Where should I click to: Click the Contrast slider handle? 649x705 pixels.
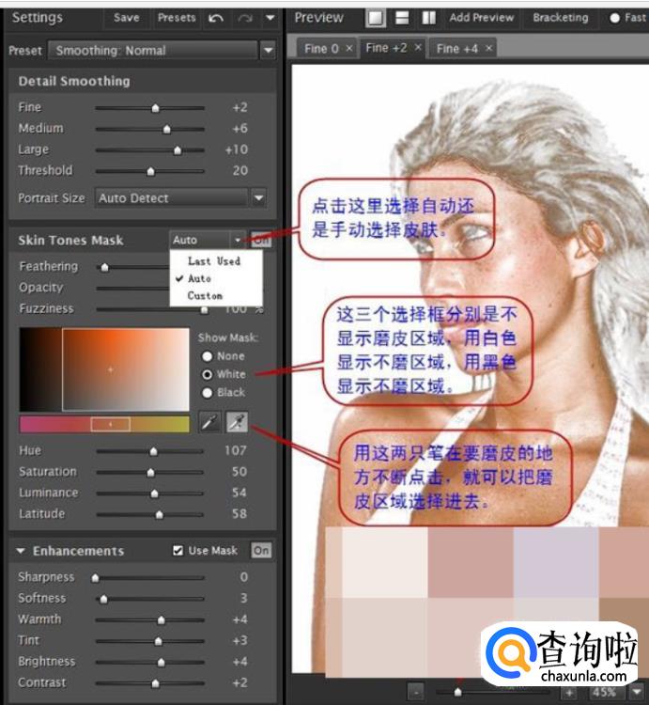click(155, 684)
